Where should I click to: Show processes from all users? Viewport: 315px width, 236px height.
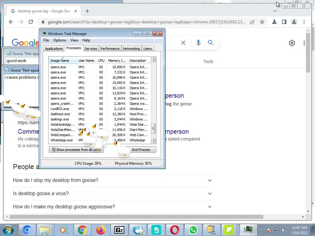tap(76, 150)
